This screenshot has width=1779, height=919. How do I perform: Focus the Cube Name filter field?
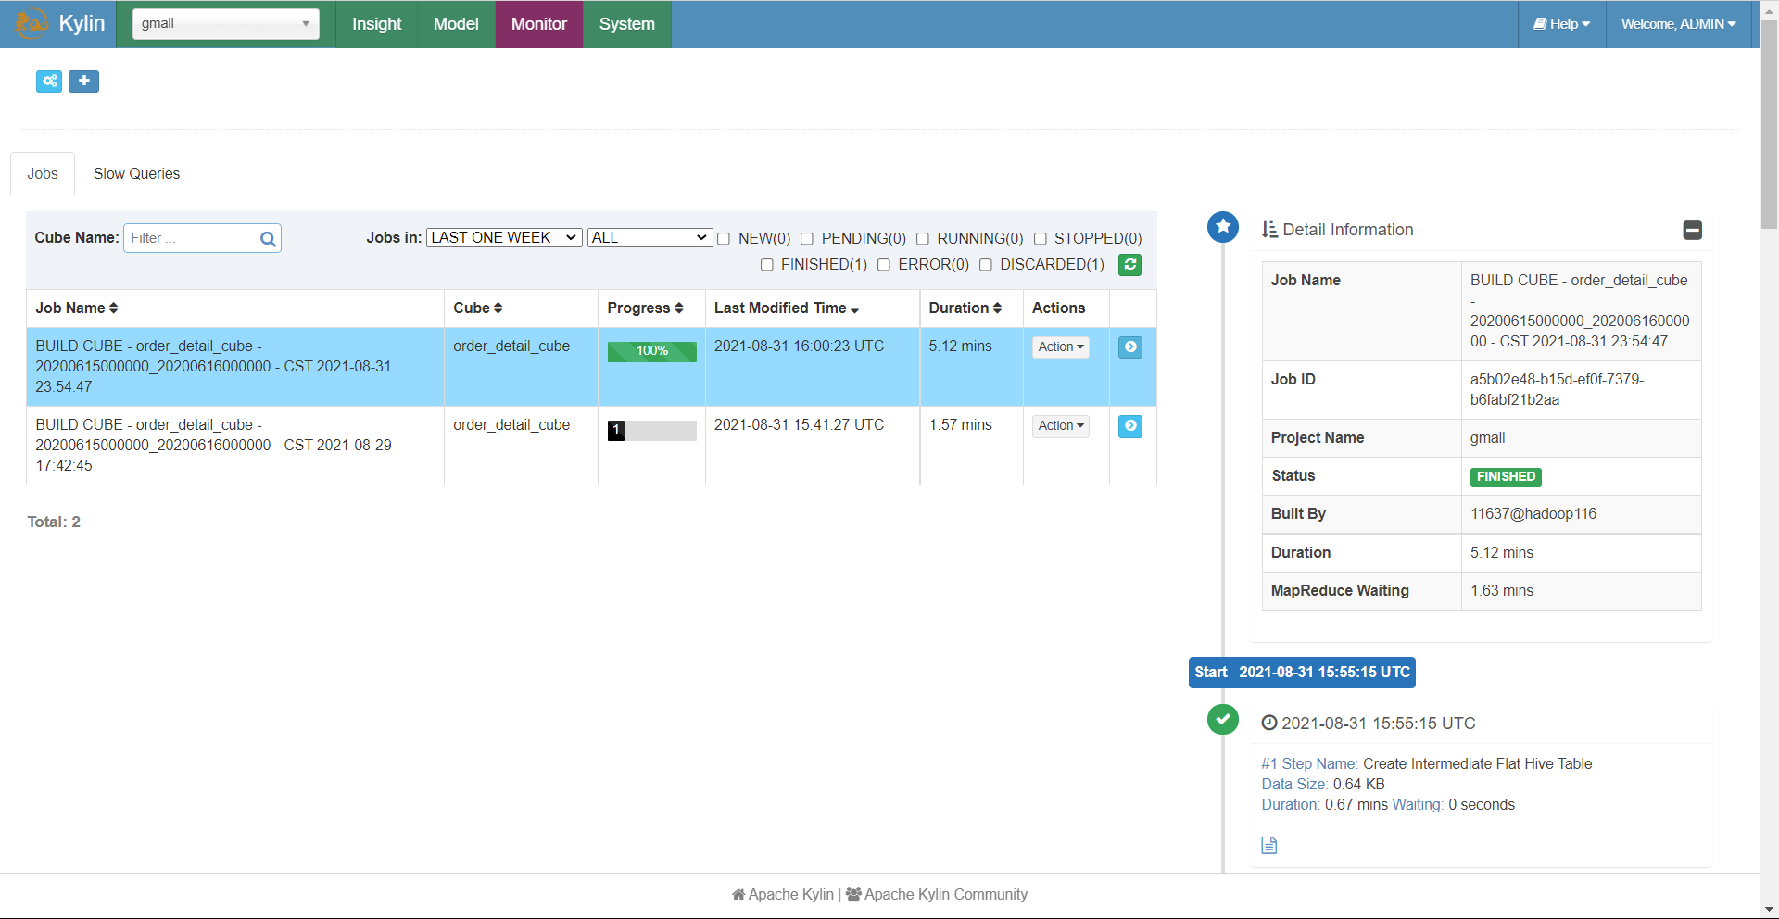coord(202,238)
